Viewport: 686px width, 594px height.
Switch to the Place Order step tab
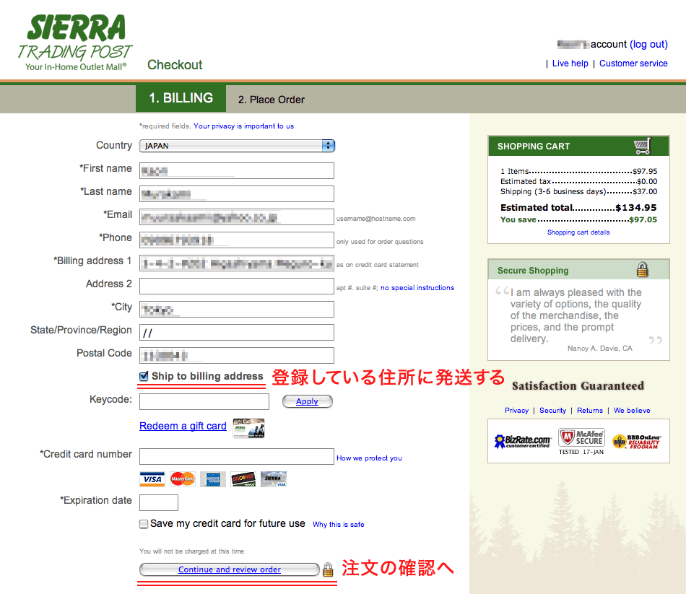click(x=272, y=100)
